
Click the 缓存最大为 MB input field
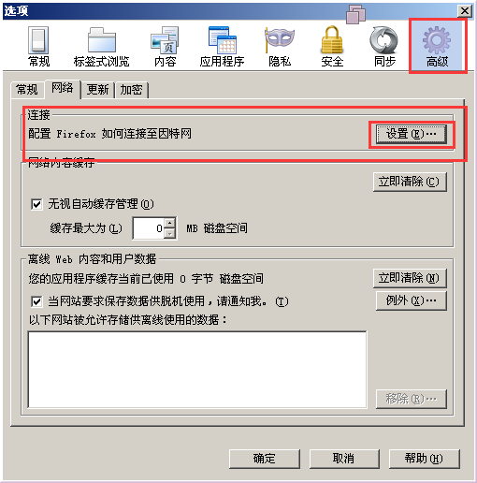149,228
